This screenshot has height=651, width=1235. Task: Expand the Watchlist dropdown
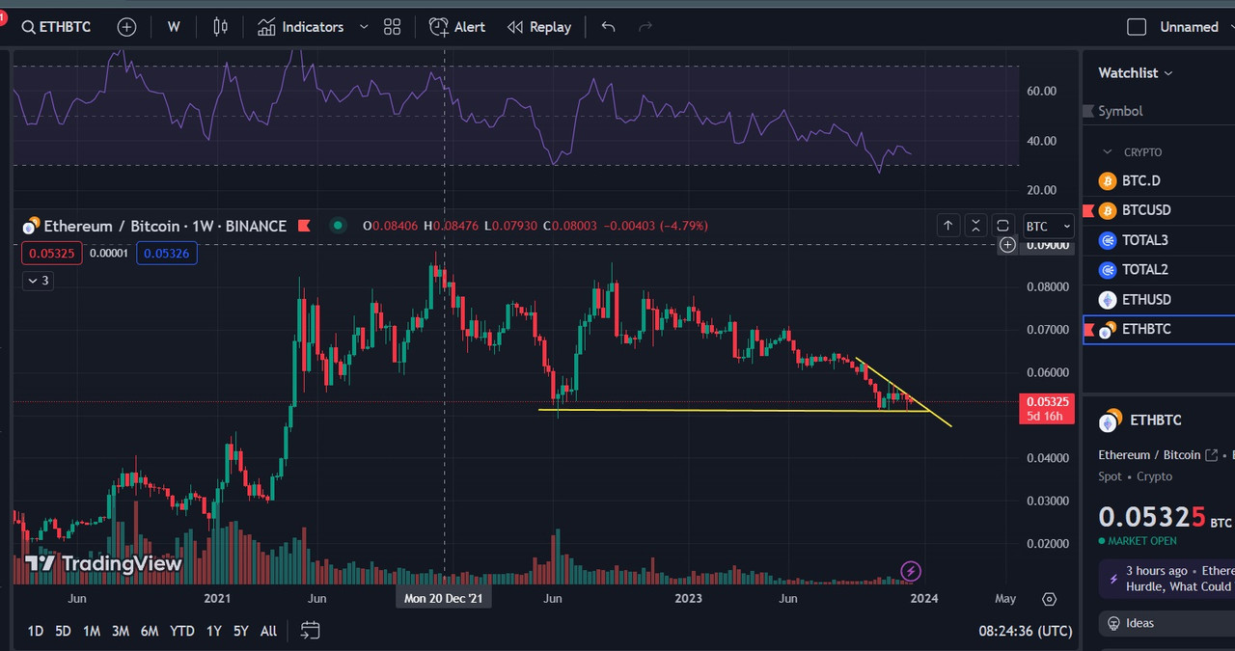pos(1136,72)
